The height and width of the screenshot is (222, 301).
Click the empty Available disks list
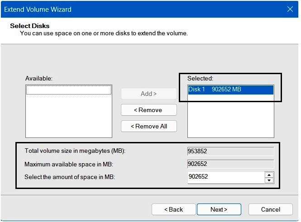pyautogui.click(x=69, y=111)
